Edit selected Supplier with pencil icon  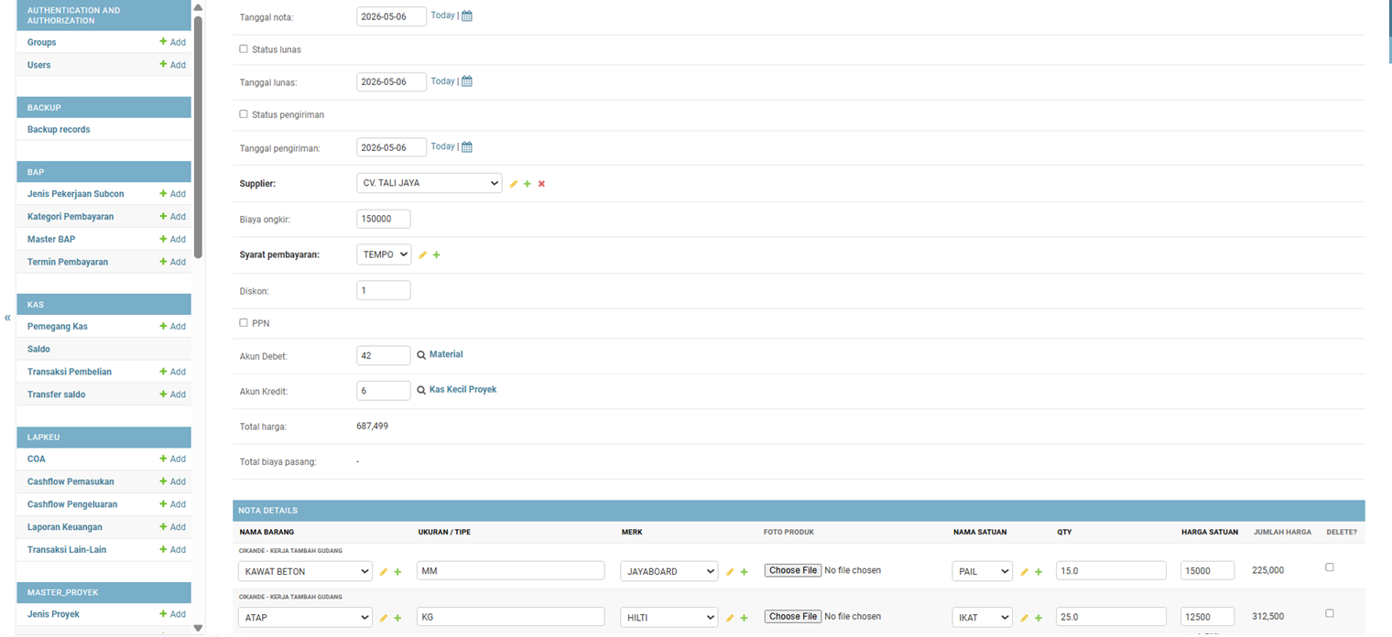[x=514, y=184]
